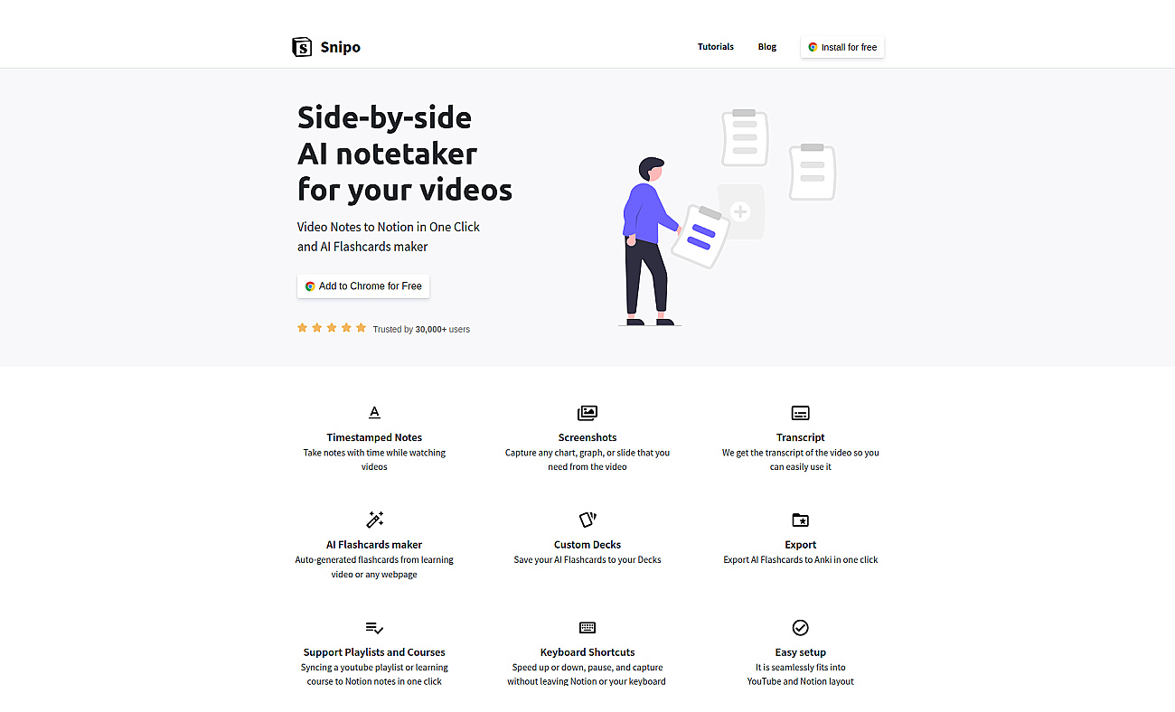Open the Blog menu item
Image resolution: width=1175 pixels, height=712 pixels.
[x=767, y=47]
